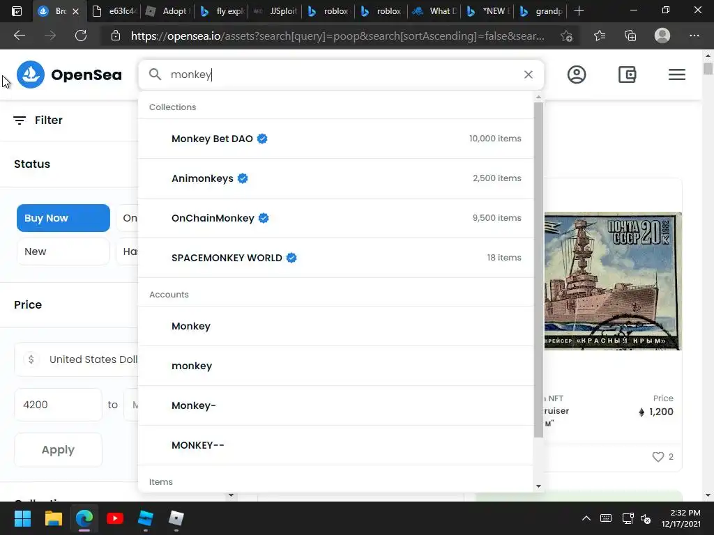Click the site lock icon in address bar
Viewport: 714px width, 535px height.
tap(116, 36)
